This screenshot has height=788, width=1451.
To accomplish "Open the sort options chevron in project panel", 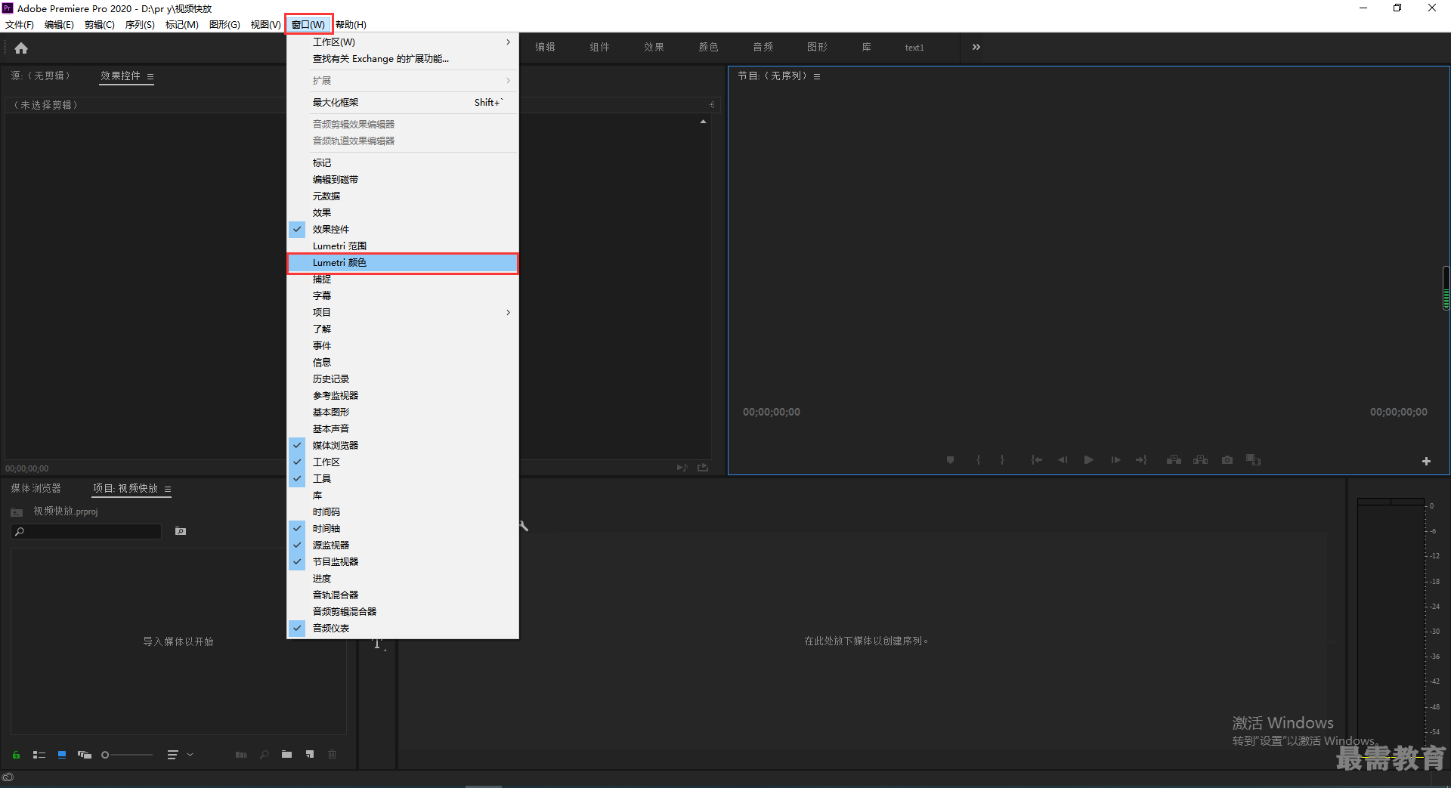I will click(x=190, y=754).
